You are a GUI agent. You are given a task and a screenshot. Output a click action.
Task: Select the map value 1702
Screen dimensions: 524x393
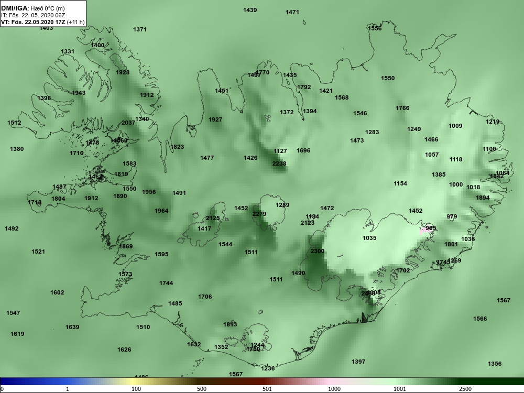(403, 270)
